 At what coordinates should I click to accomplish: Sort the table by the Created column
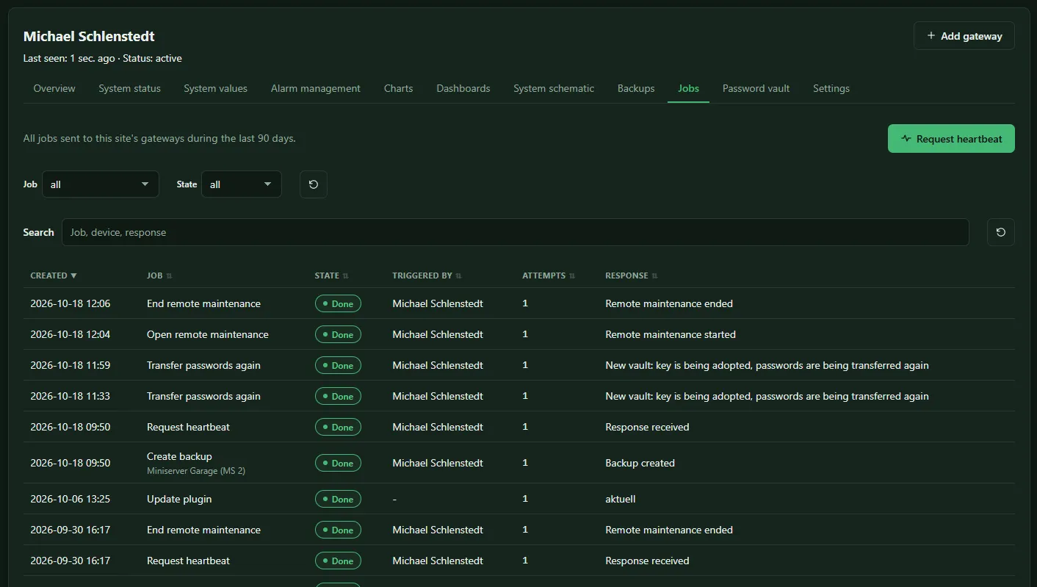point(54,276)
